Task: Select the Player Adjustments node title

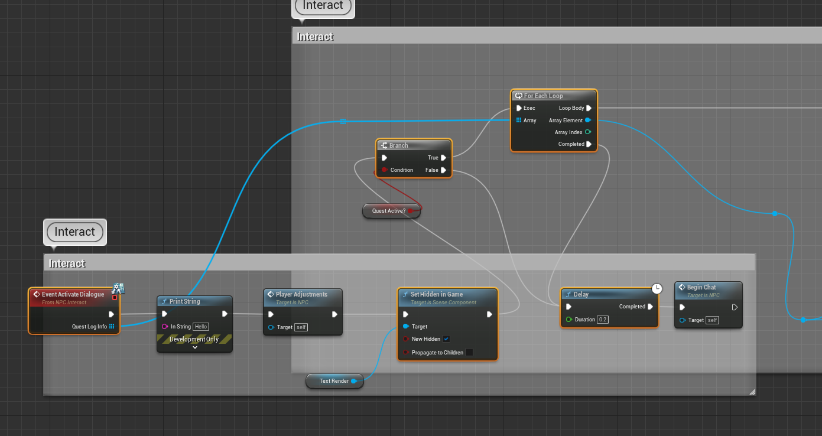Action: point(301,294)
